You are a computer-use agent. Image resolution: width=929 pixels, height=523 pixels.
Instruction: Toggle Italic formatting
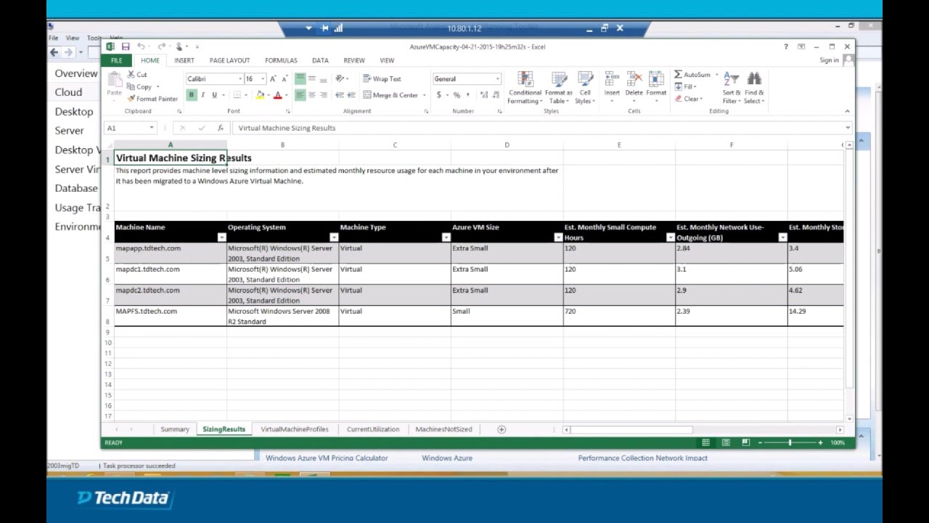(202, 95)
